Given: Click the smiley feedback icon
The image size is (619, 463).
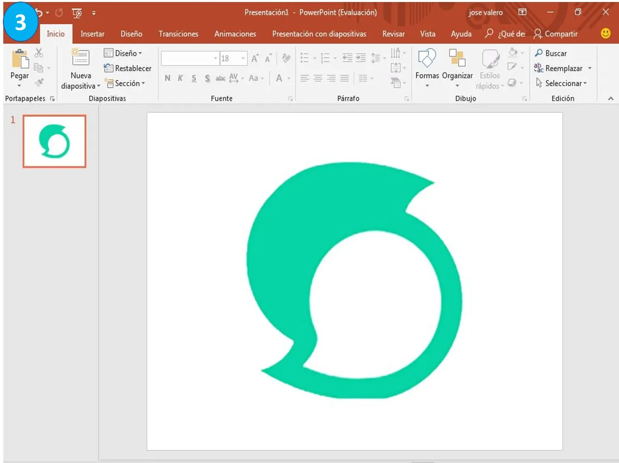Looking at the screenshot, I should point(605,33).
